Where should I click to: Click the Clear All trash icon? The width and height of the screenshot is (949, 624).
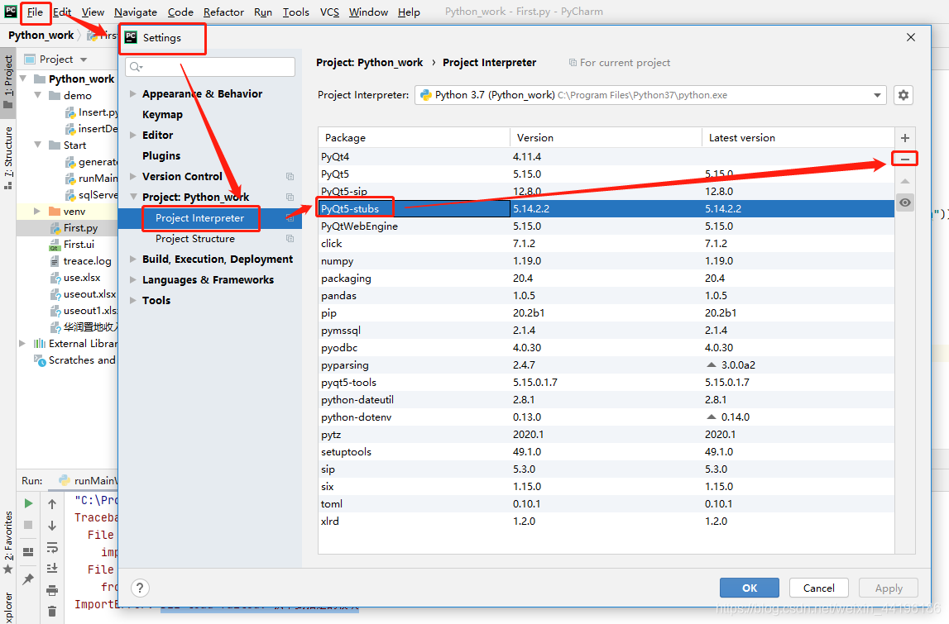click(x=51, y=609)
